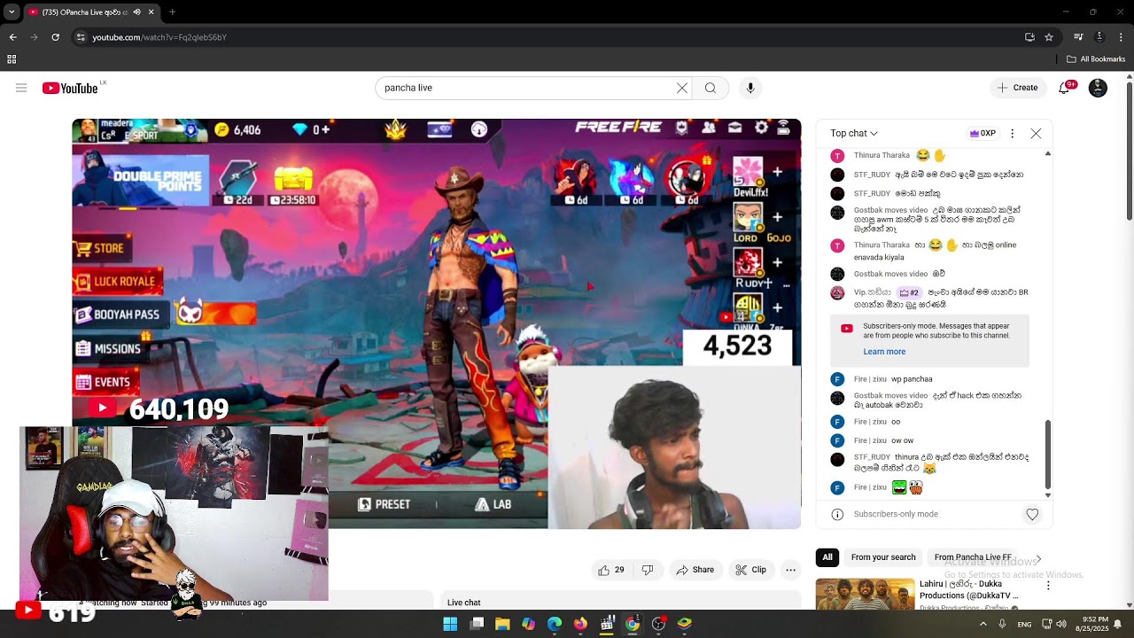Open BlueStacks from taskbar
Viewport: 1134px width, 638px height.
(x=685, y=624)
